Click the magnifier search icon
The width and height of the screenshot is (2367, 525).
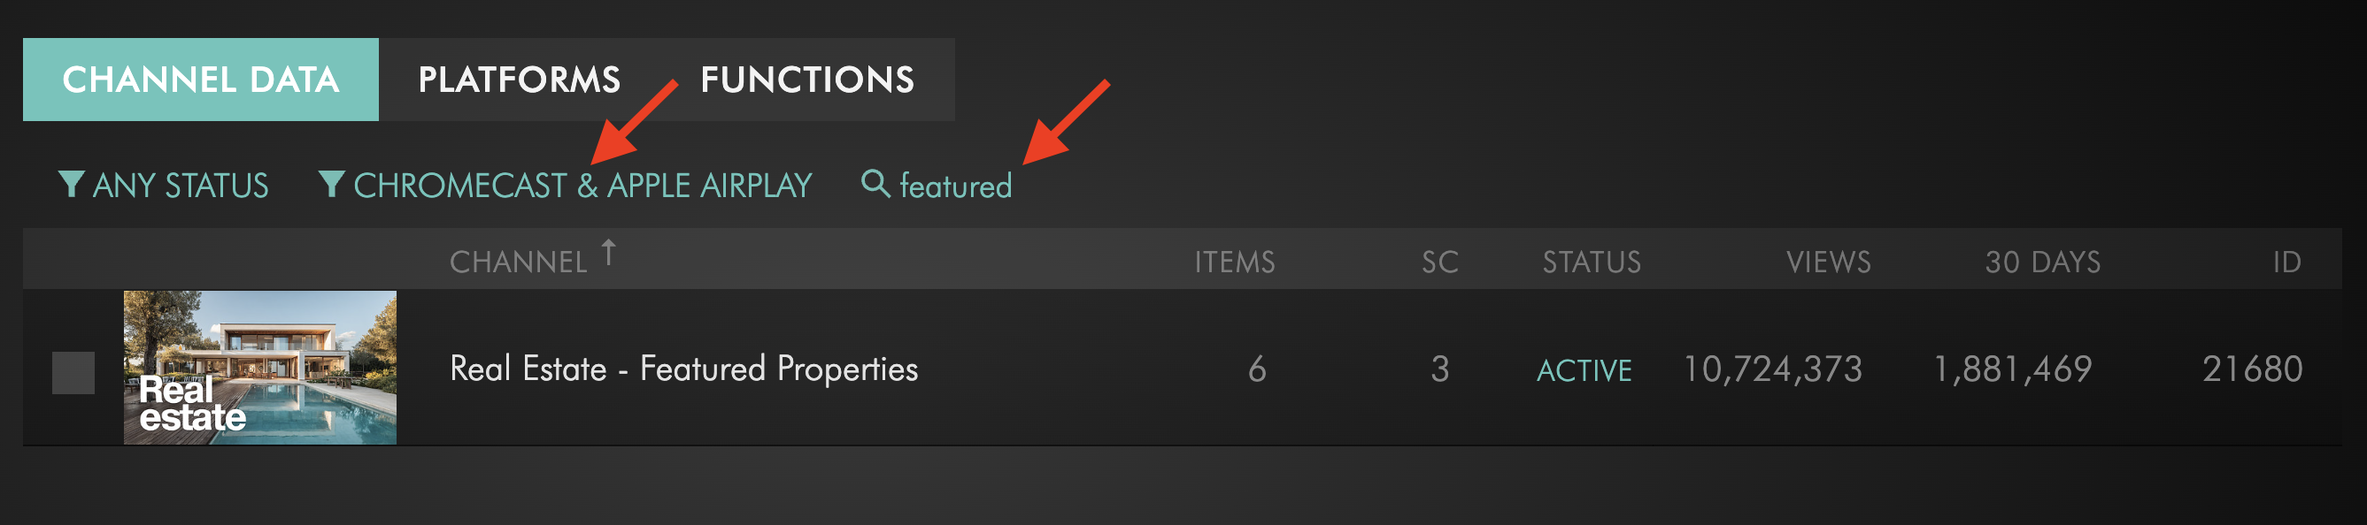click(875, 184)
